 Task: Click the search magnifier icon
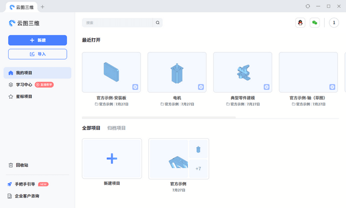(x=157, y=23)
